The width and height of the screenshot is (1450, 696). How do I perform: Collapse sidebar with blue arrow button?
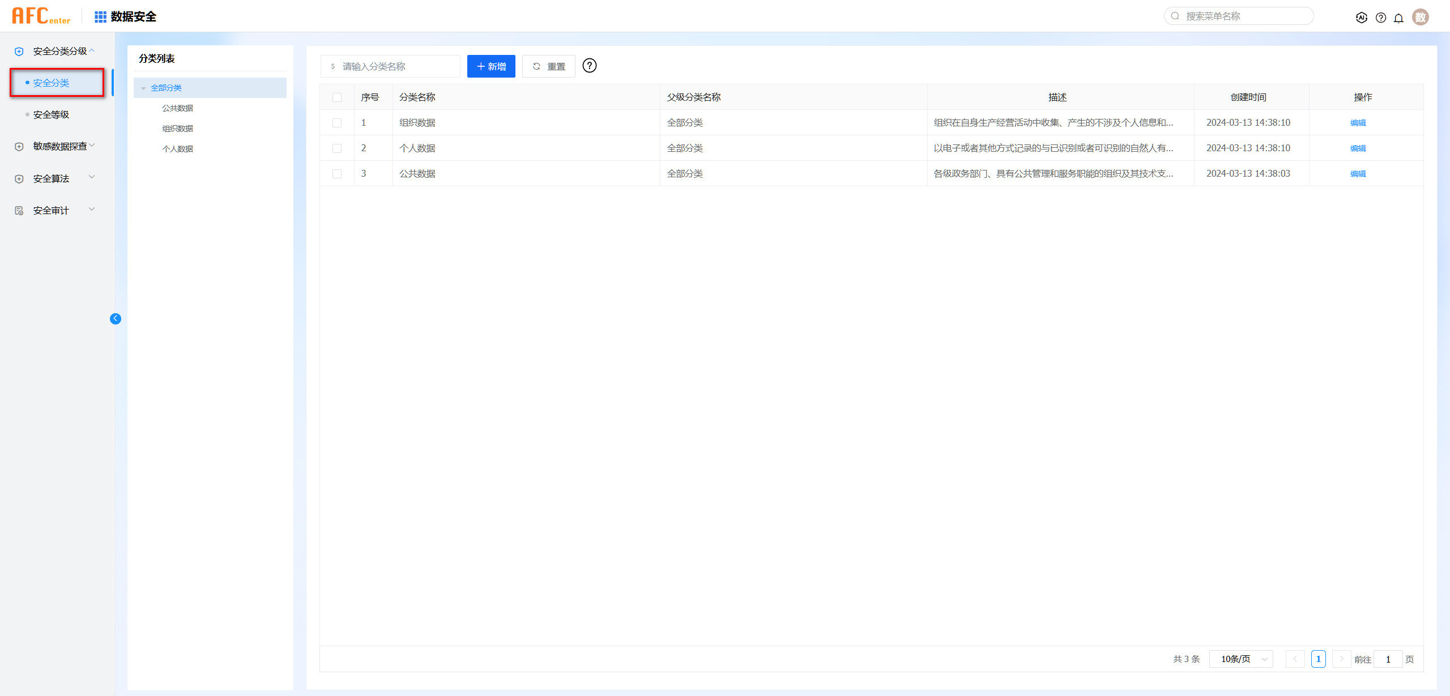coord(116,319)
